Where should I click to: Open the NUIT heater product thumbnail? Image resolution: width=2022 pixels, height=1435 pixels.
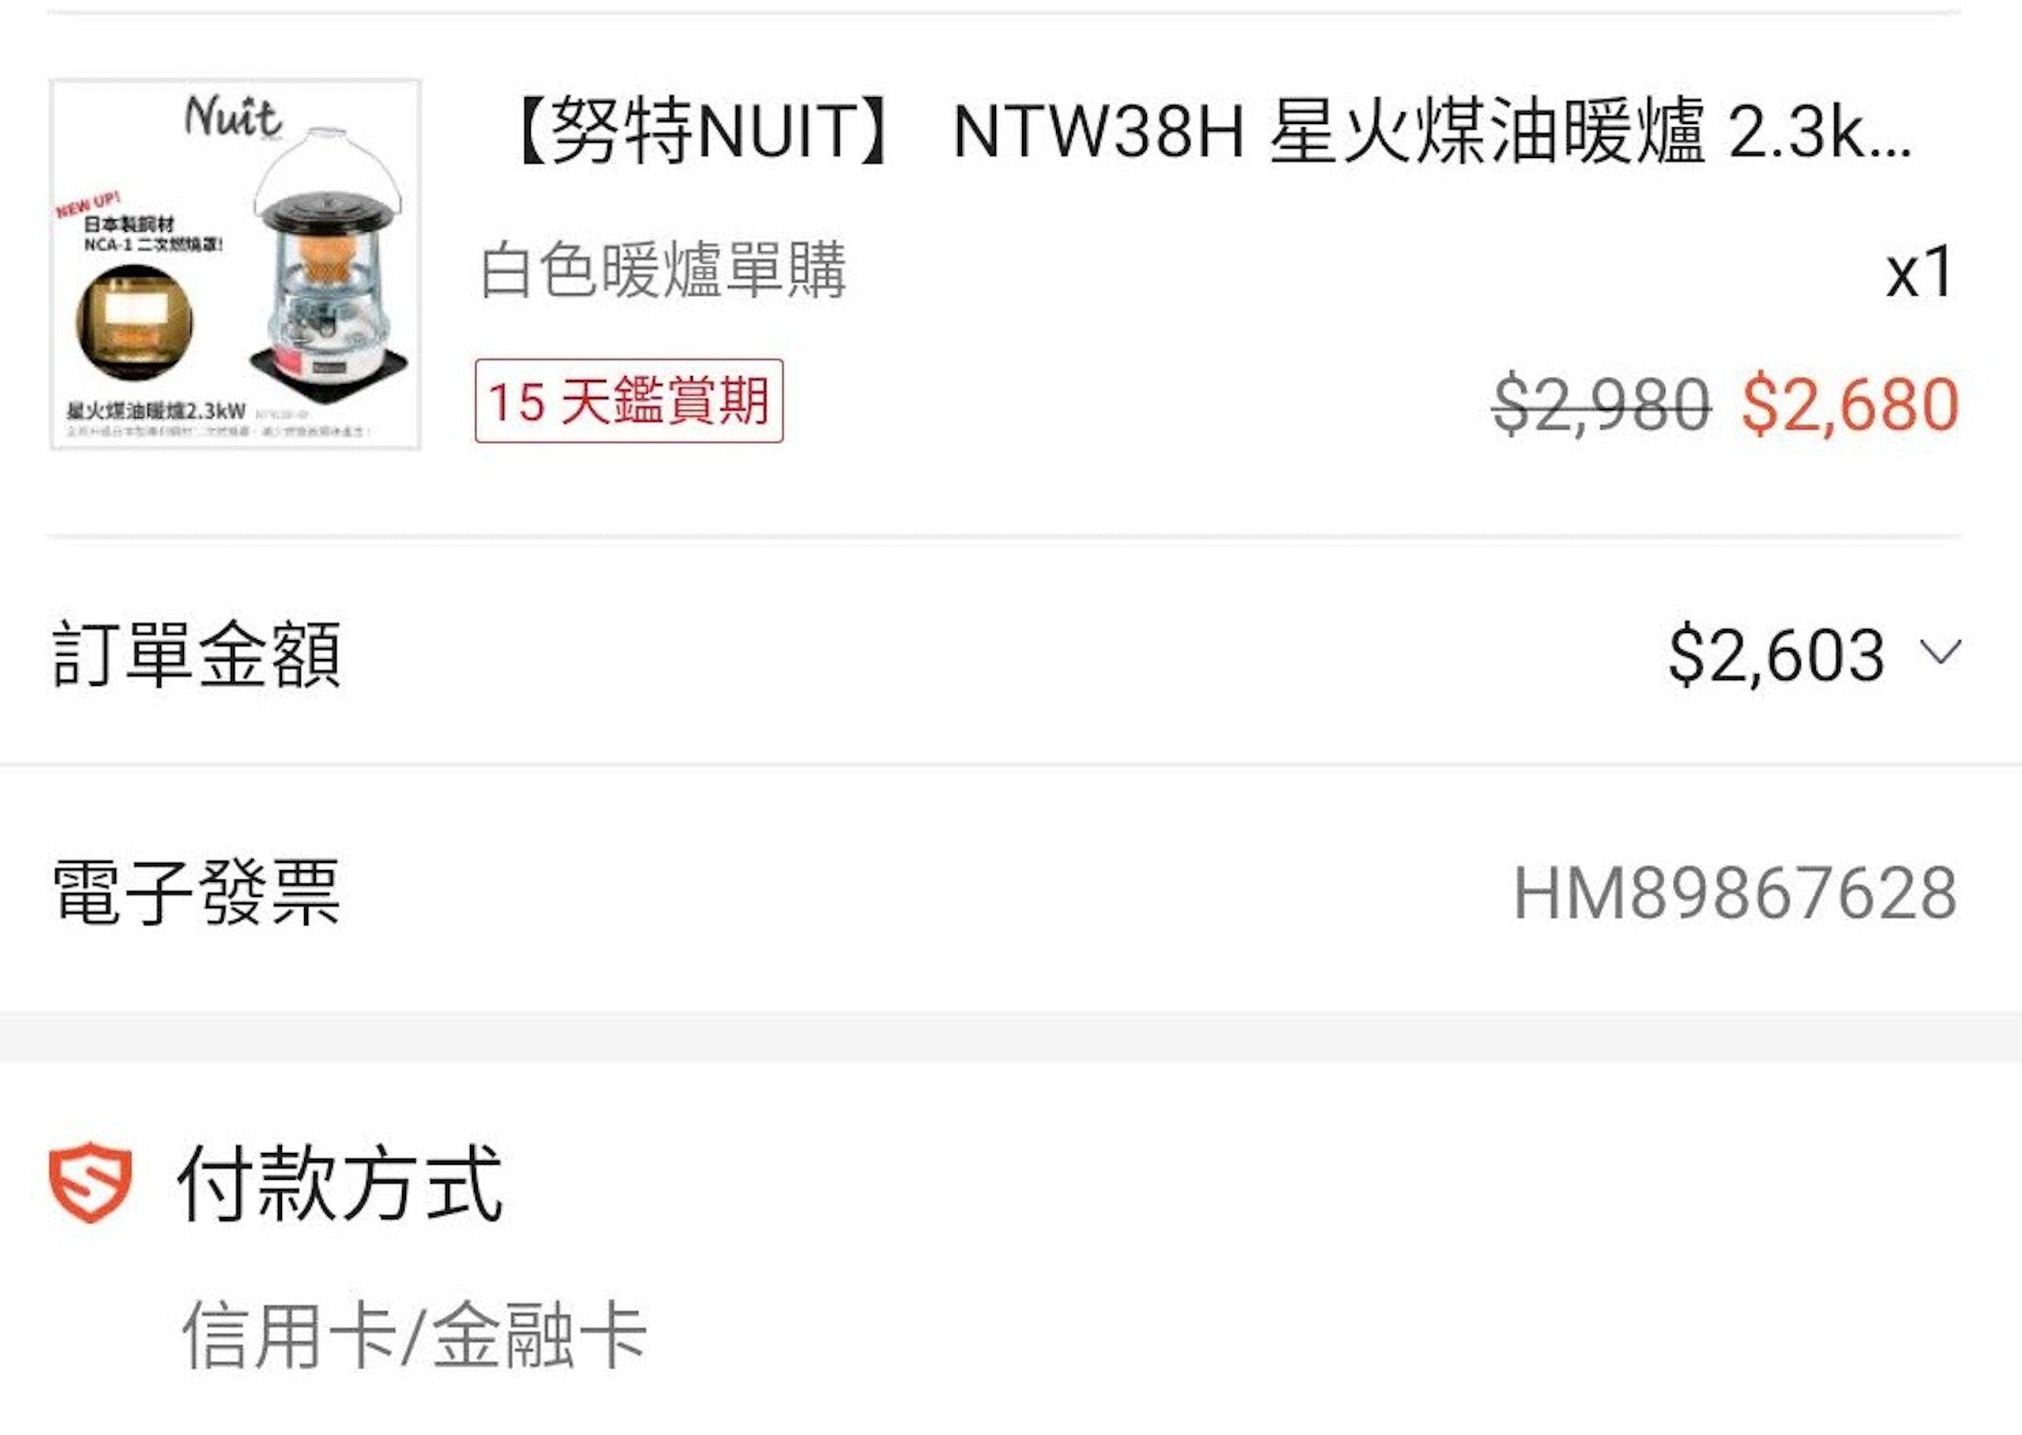tap(235, 264)
